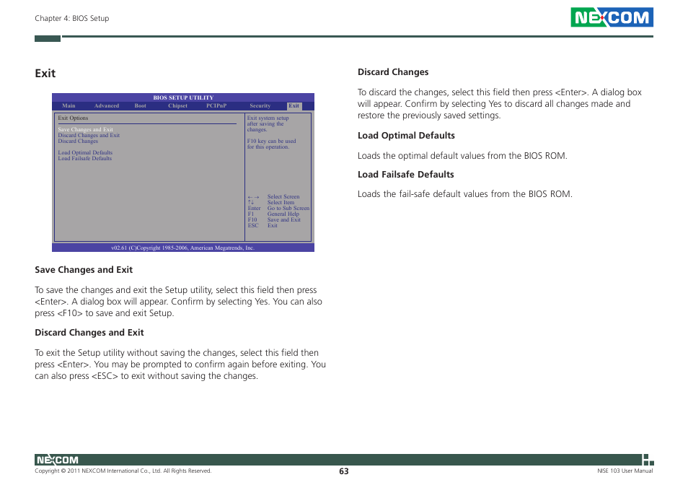Click the 'Exit Options' heading in BIOS
This screenshot has width=688, height=485.
(x=73, y=118)
